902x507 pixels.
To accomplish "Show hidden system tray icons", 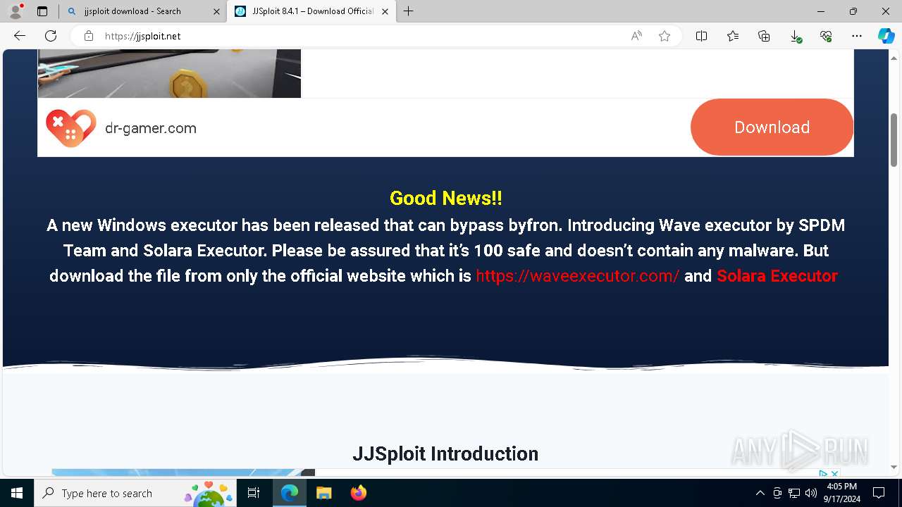I will [x=760, y=493].
